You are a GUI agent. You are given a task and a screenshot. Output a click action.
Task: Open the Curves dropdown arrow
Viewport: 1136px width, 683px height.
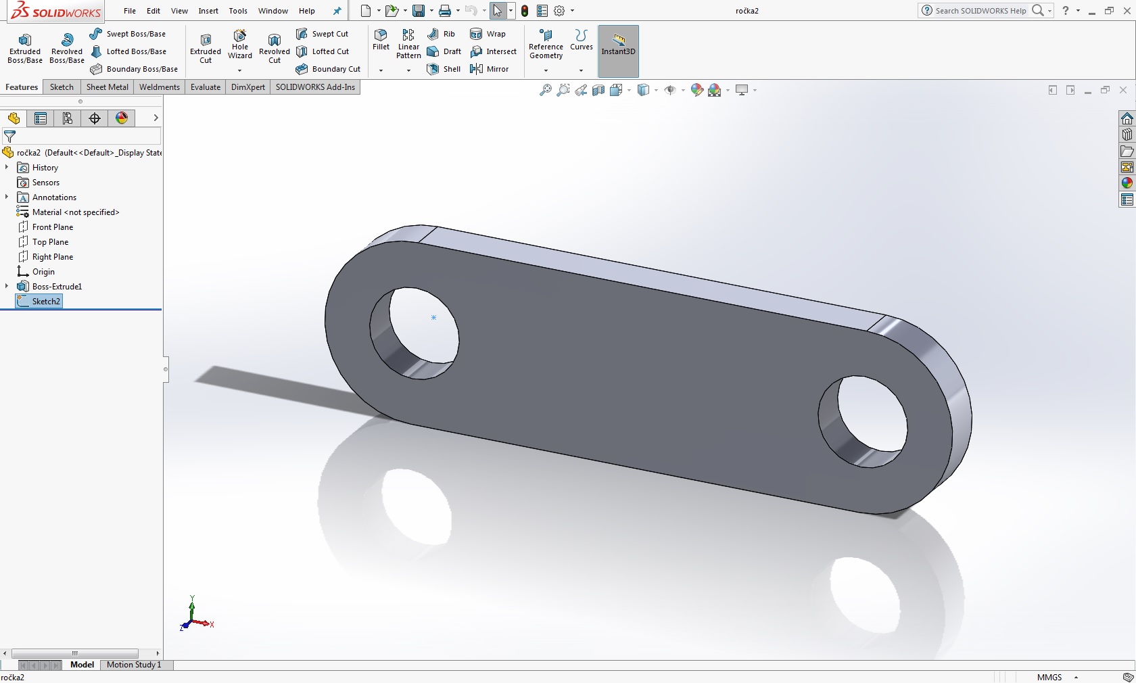pos(581,70)
